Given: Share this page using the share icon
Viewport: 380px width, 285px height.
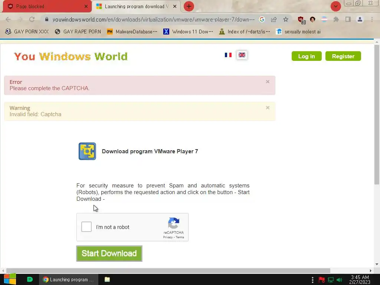Looking at the screenshot, I should point(274,19).
